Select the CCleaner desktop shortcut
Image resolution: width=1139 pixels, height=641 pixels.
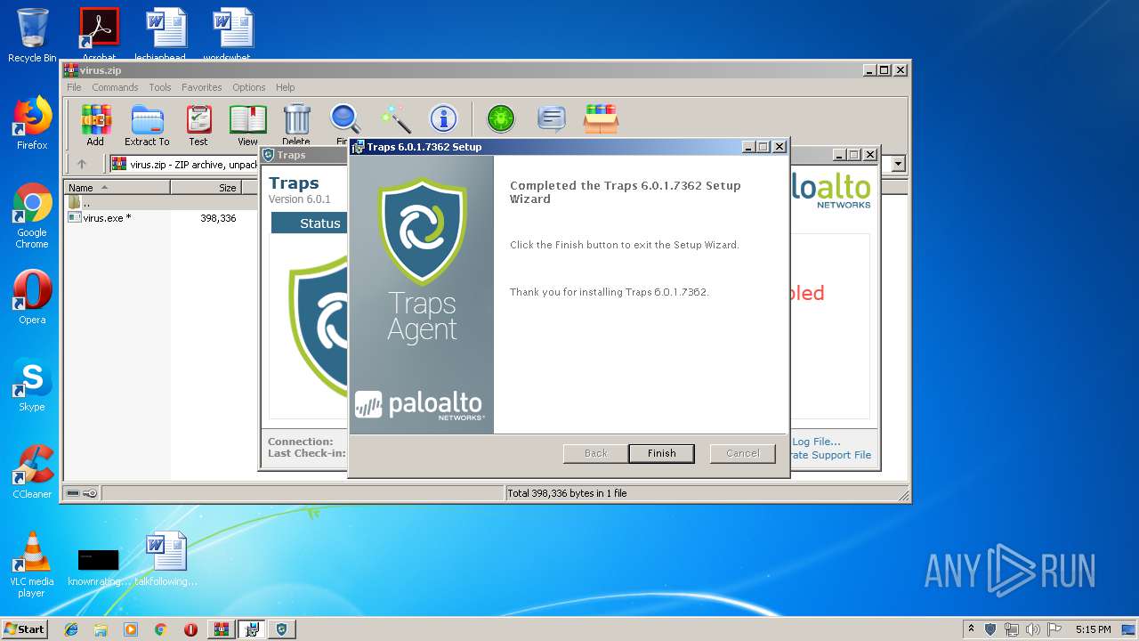[32, 472]
